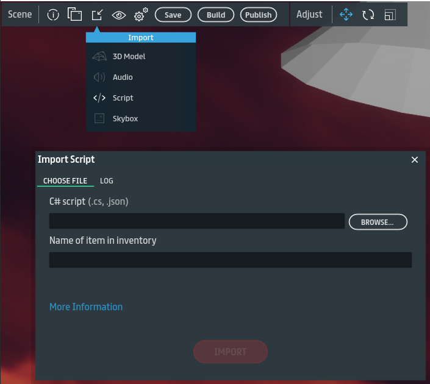The height and width of the screenshot is (384, 430).
Task: Click the Import toolbar icon
Action: [x=97, y=15]
